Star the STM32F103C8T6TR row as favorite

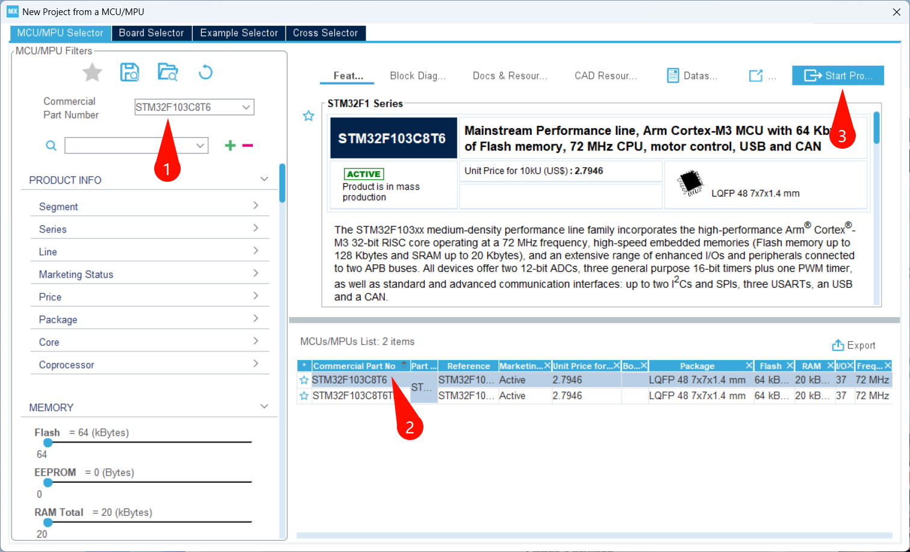(304, 396)
